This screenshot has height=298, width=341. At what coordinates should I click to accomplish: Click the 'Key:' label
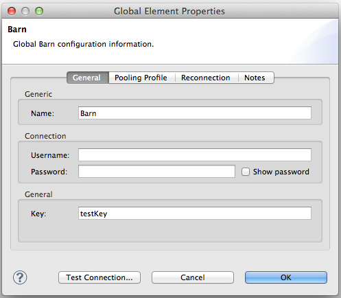(38, 214)
